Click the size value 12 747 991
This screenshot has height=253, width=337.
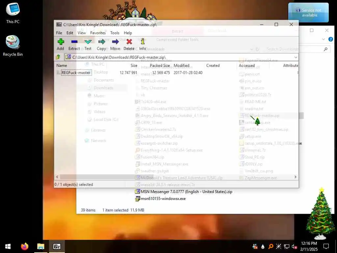tap(128, 73)
